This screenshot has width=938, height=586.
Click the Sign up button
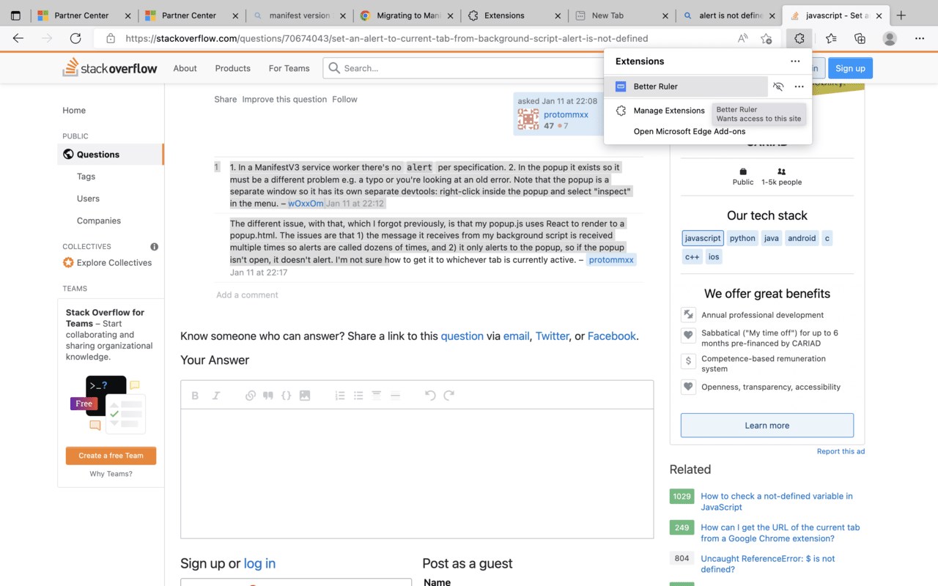(850, 68)
